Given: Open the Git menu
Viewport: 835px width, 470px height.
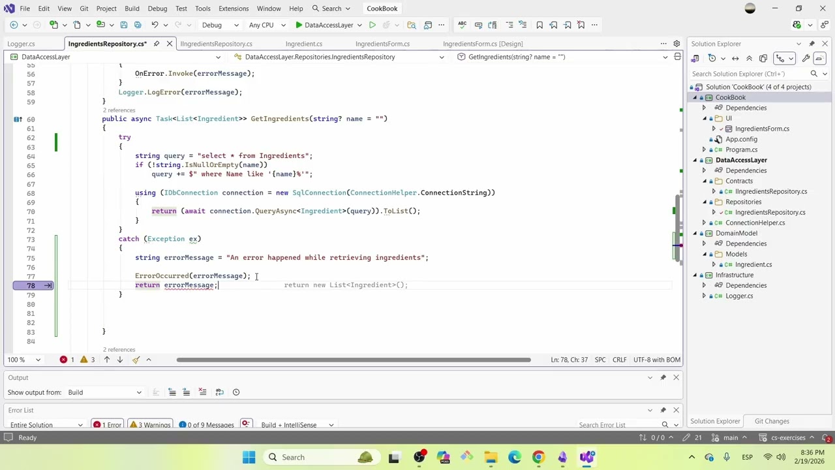Looking at the screenshot, I should click(84, 8).
